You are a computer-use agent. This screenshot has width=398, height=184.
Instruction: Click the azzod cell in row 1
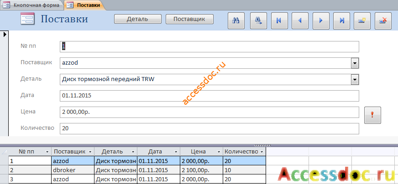click(x=73, y=161)
